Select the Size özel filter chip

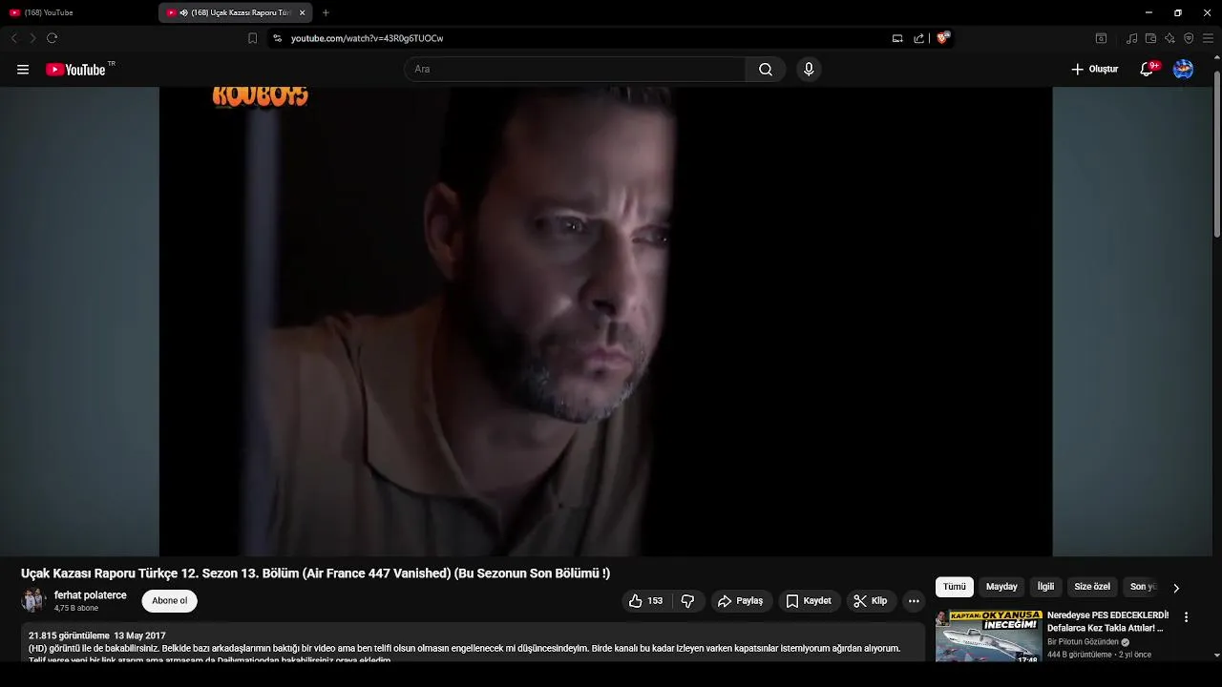(x=1092, y=587)
